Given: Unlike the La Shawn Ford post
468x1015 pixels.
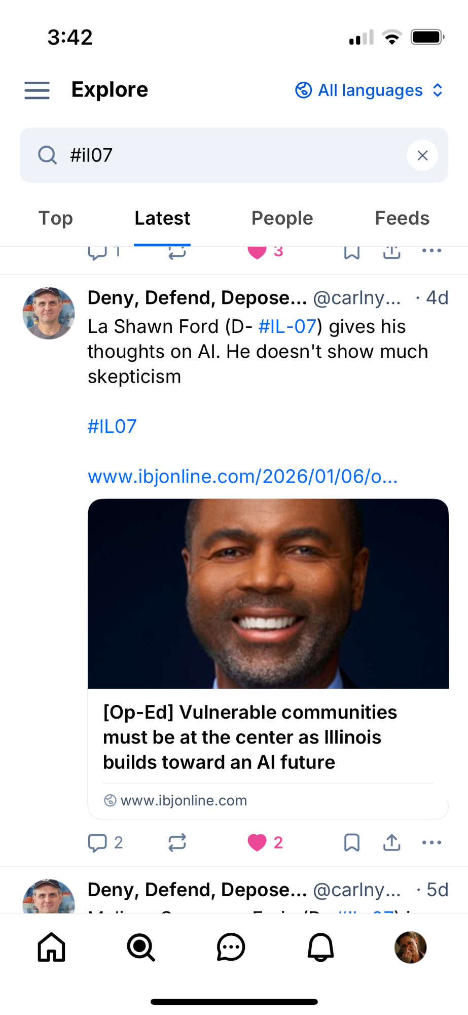Looking at the screenshot, I should pyautogui.click(x=257, y=842).
